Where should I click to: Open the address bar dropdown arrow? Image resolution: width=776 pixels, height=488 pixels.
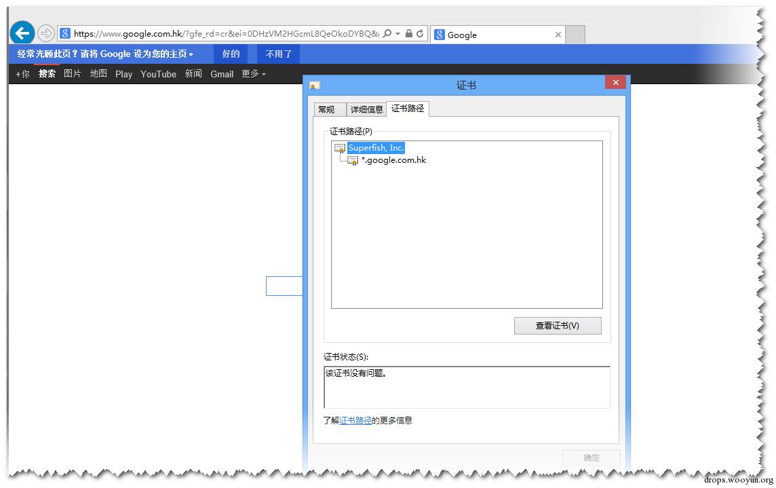pyautogui.click(x=398, y=34)
